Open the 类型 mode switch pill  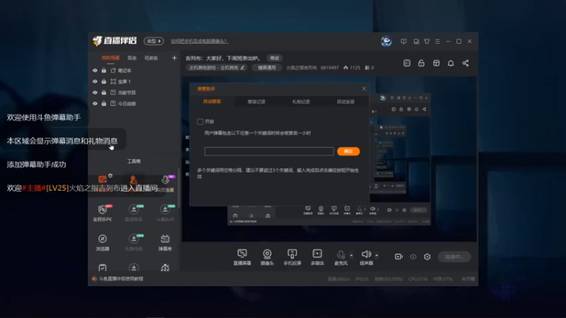click(x=154, y=41)
